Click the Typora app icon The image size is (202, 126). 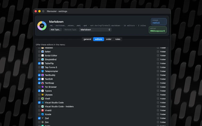coord(43,91)
